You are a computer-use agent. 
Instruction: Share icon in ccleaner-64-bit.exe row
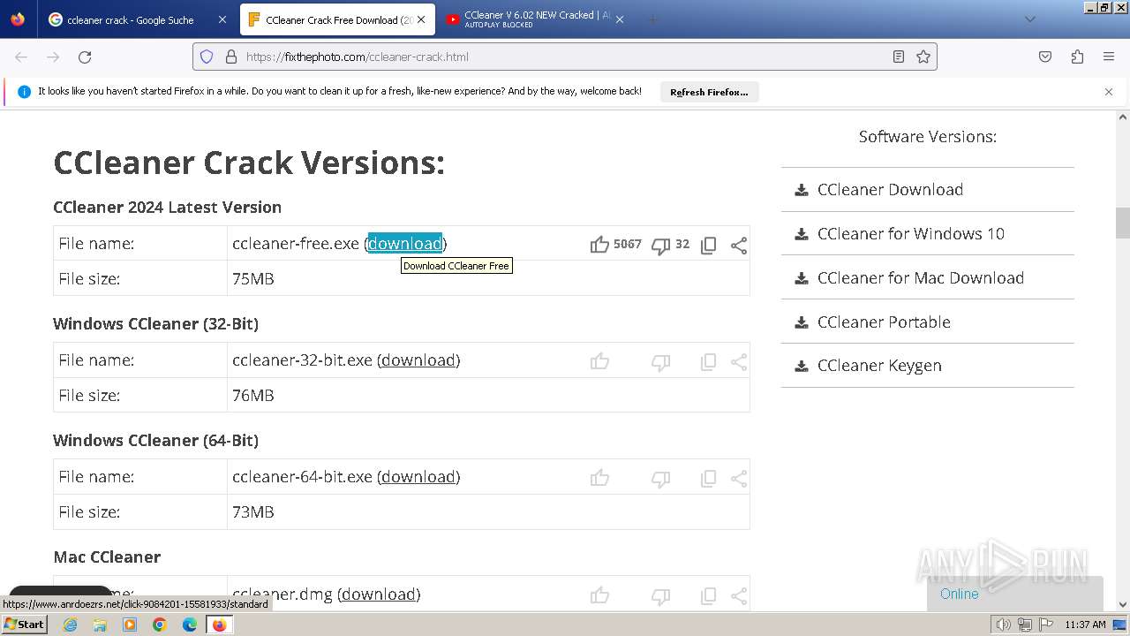739,479
